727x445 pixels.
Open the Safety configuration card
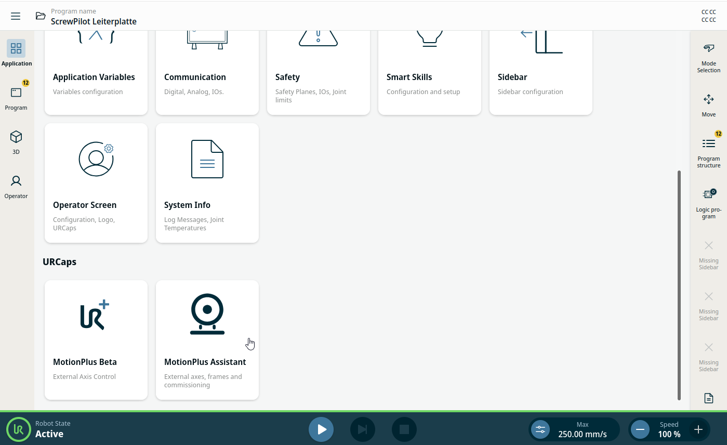coord(319,73)
